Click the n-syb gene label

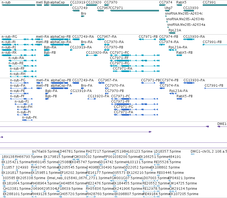tap(6, 2)
